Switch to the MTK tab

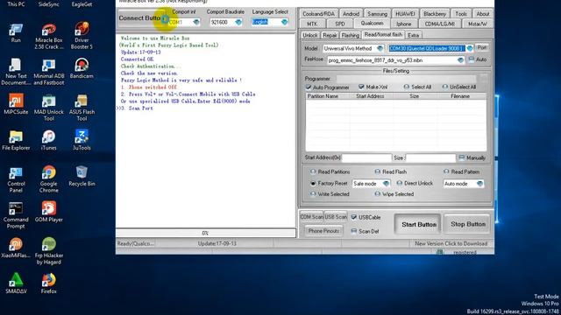tap(312, 24)
